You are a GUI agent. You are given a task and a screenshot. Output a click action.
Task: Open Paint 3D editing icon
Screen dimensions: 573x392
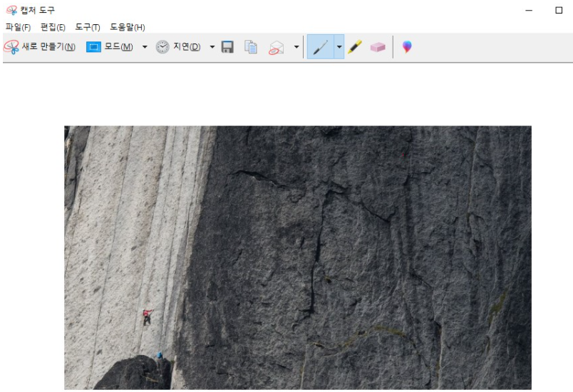click(407, 47)
